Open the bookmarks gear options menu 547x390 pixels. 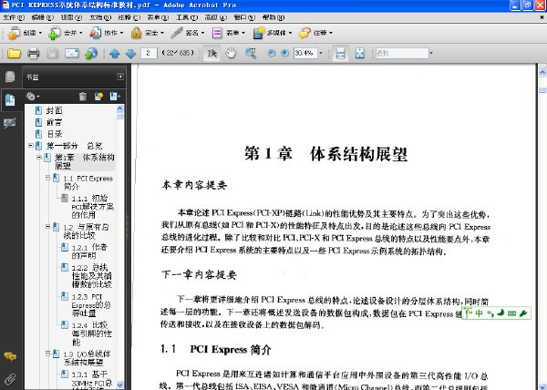coord(33,97)
